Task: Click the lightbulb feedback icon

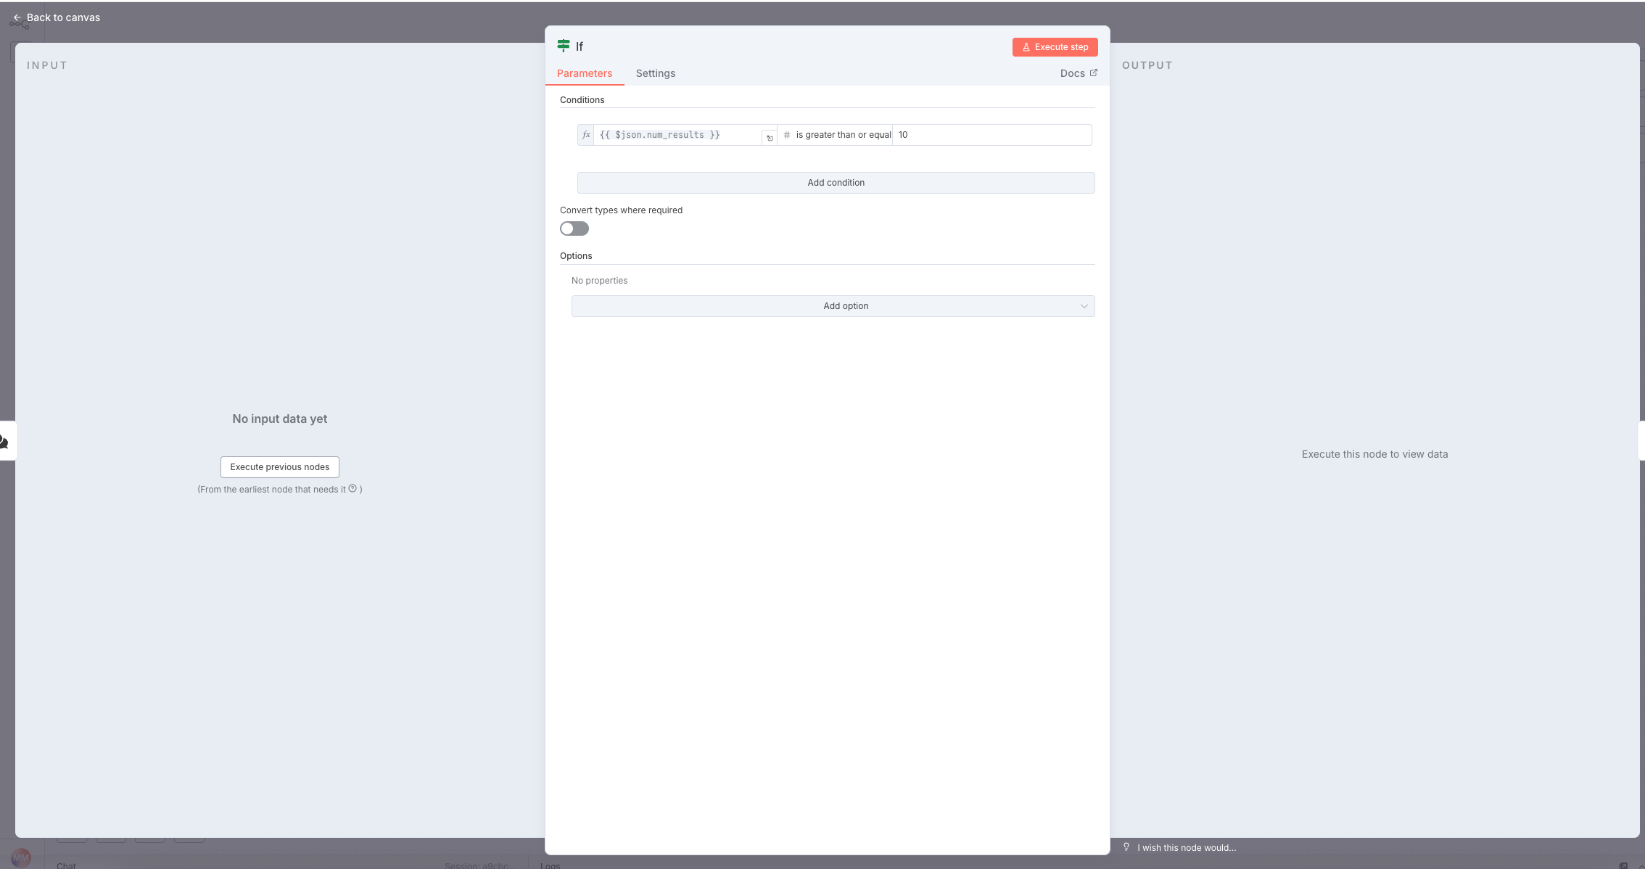Action: point(1126,847)
